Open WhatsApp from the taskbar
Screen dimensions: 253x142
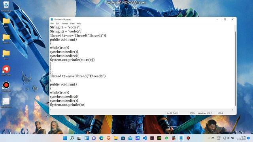166,138
